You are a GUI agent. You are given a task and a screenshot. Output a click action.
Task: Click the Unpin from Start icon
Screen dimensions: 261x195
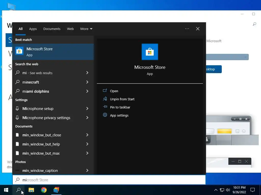tap(105, 99)
